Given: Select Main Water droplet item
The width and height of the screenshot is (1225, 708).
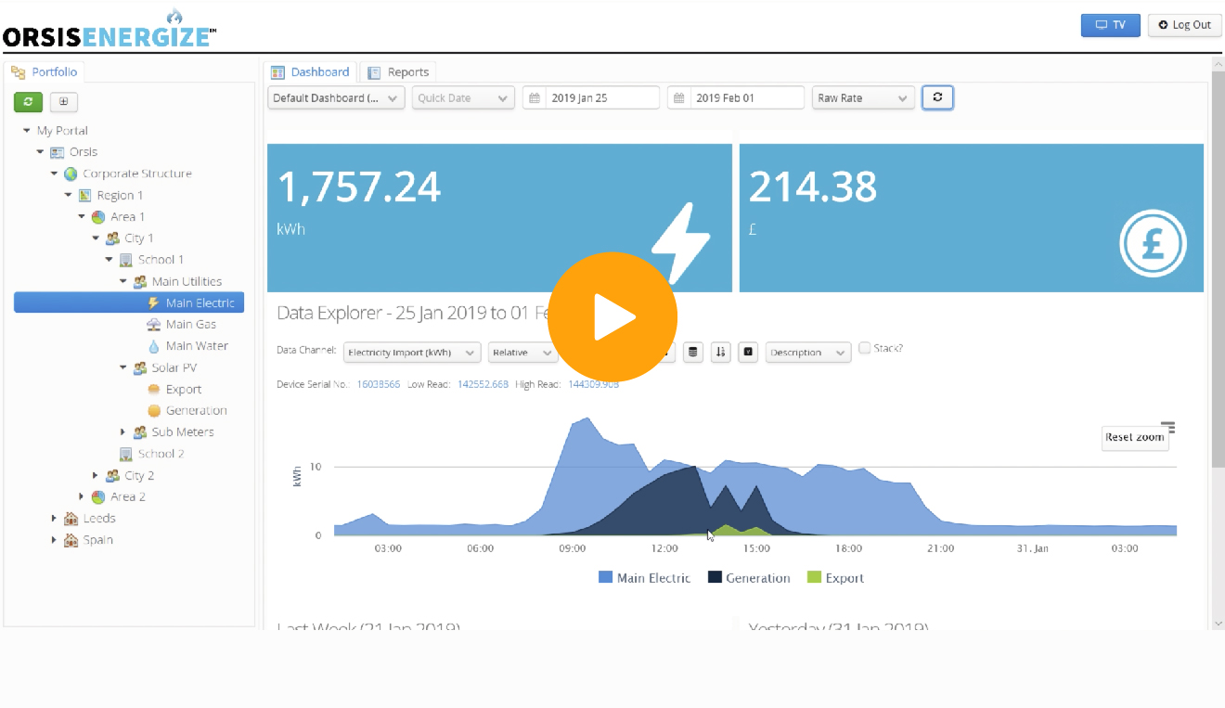Looking at the screenshot, I should point(187,346).
